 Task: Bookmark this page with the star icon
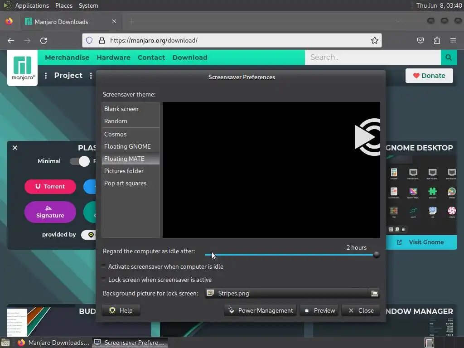tap(374, 40)
